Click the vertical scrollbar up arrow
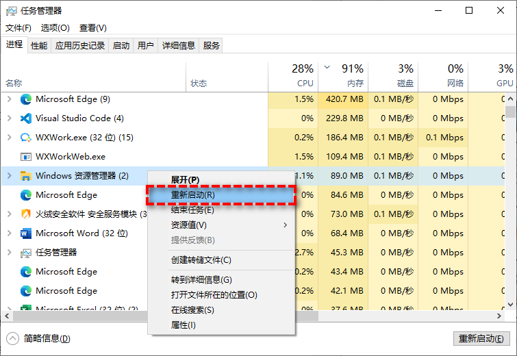 (510, 99)
